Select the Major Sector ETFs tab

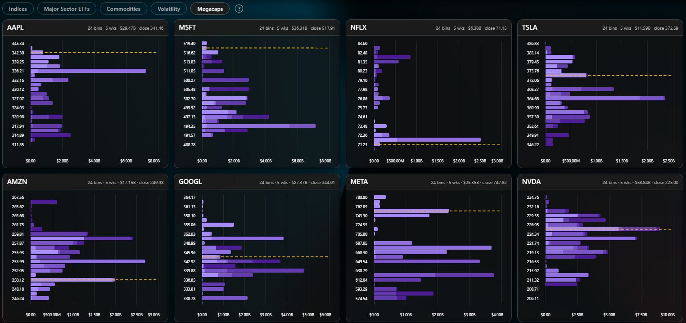(67, 9)
